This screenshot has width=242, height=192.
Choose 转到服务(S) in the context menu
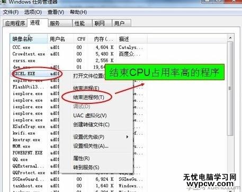86,167
